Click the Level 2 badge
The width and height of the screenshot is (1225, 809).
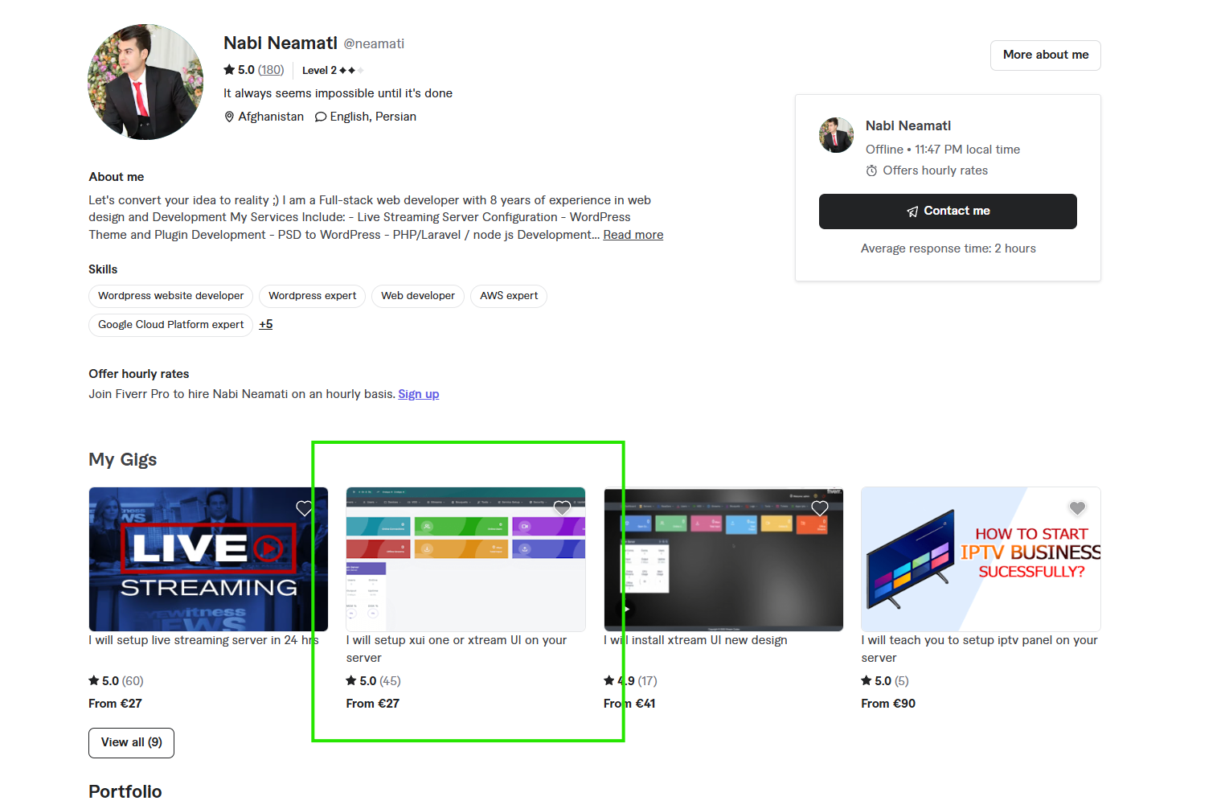point(333,71)
